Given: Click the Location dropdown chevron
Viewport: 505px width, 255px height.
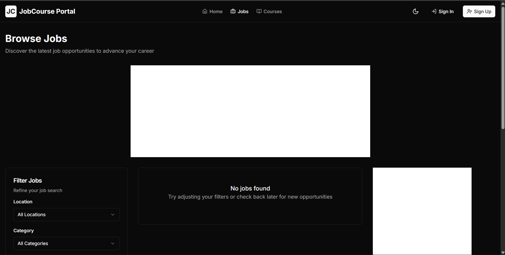Looking at the screenshot, I should (x=113, y=214).
